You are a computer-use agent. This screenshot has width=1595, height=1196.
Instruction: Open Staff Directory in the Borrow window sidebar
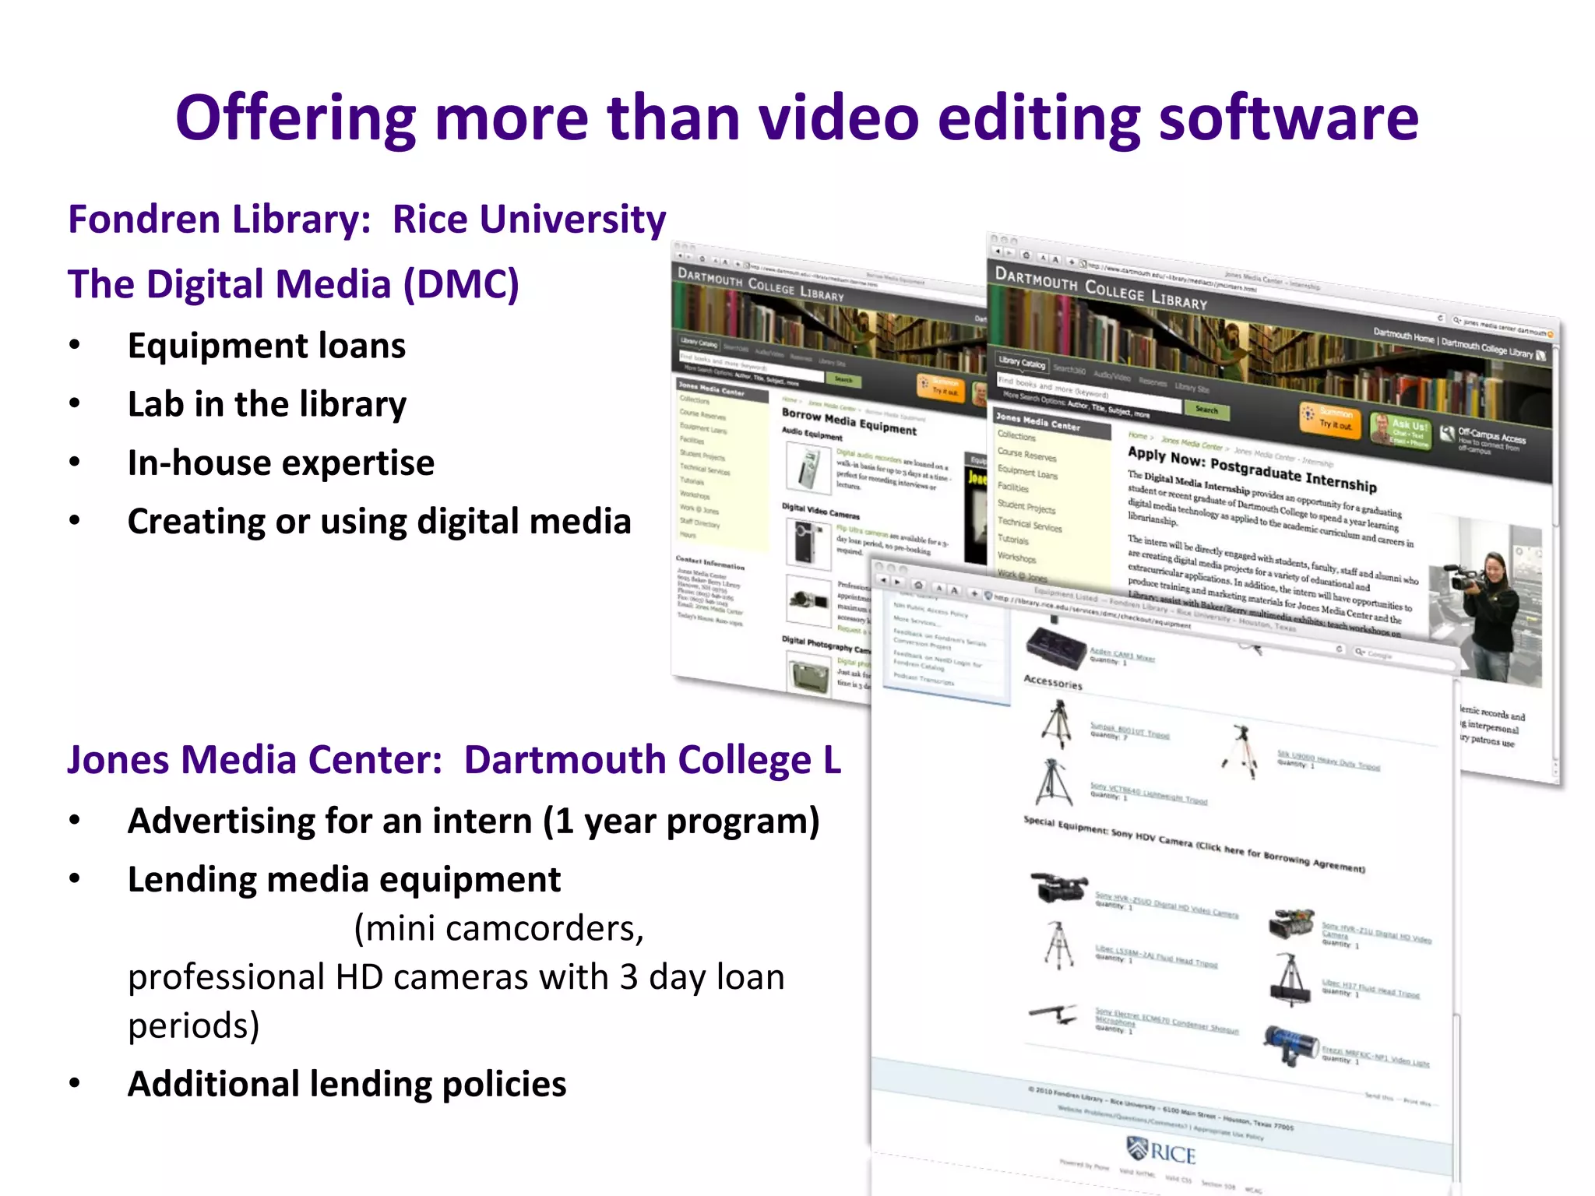coord(699,523)
